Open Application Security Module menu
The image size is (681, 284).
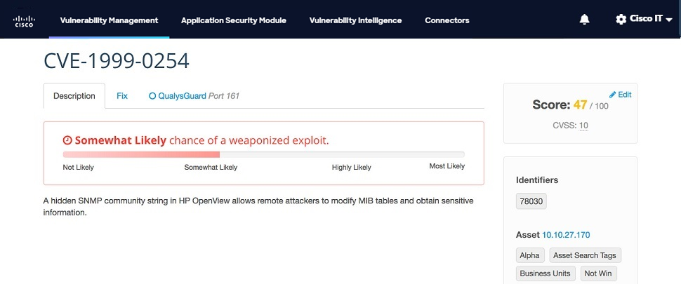[x=234, y=20]
